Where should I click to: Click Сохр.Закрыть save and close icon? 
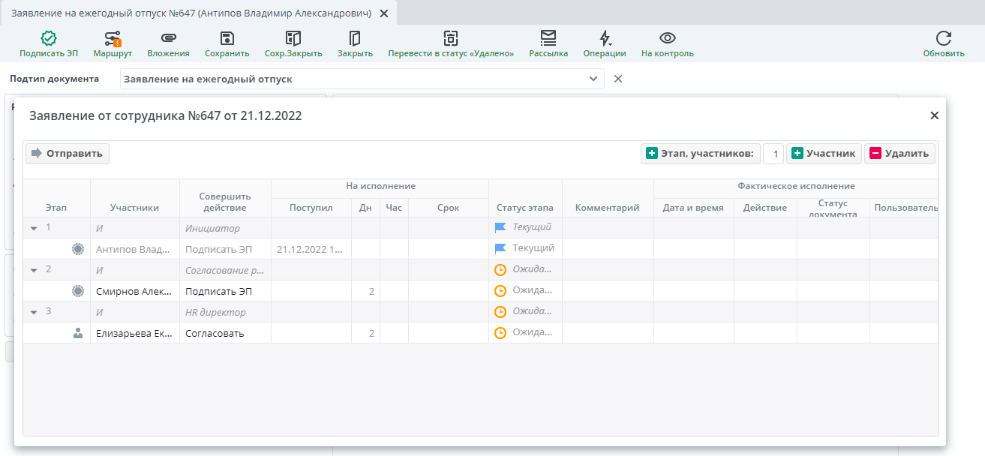click(293, 39)
